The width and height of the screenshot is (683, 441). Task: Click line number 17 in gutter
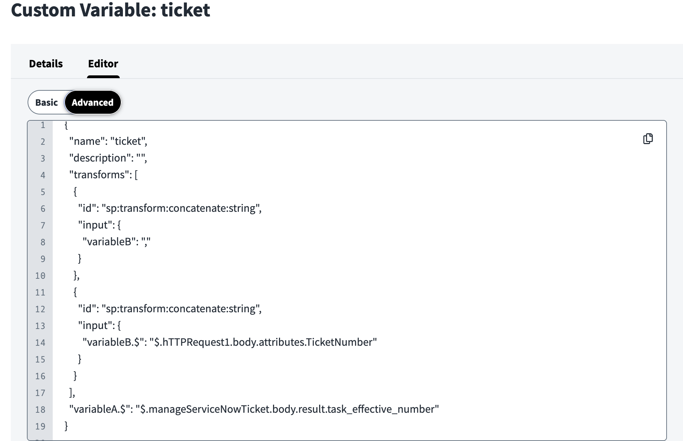(x=40, y=393)
